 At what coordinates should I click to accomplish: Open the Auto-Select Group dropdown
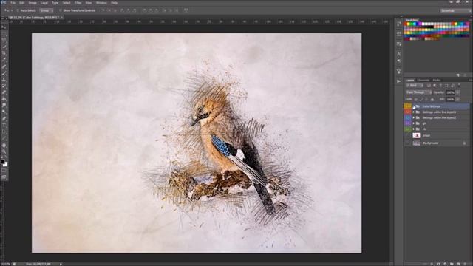(x=46, y=10)
